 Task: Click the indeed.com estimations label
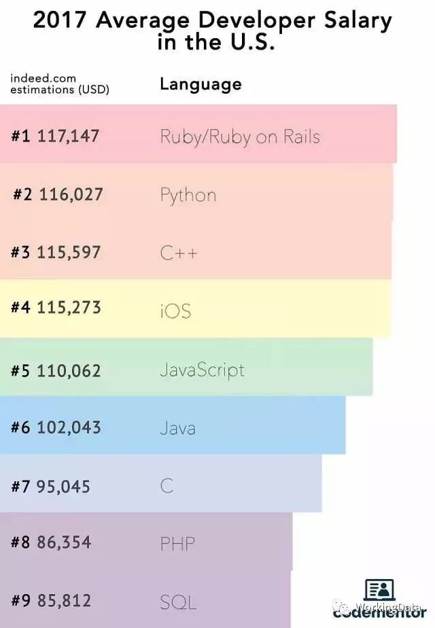pyautogui.click(x=60, y=84)
